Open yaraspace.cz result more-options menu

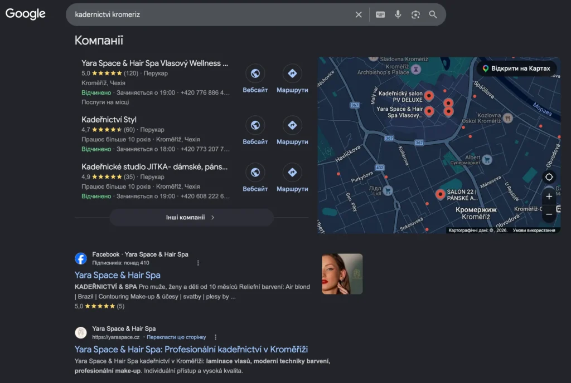[x=216, y=337]
